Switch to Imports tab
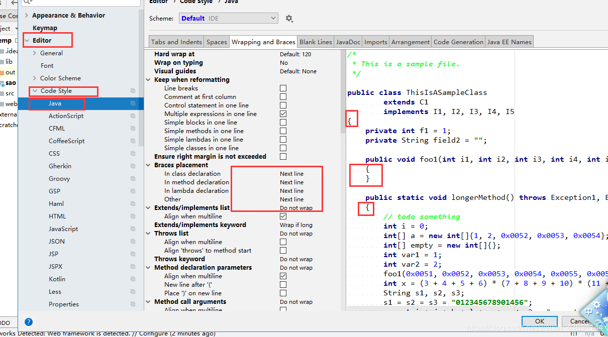 [376, 42]
